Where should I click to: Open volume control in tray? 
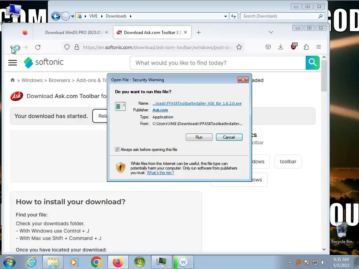pyautogui.click(x=323, y=262)
